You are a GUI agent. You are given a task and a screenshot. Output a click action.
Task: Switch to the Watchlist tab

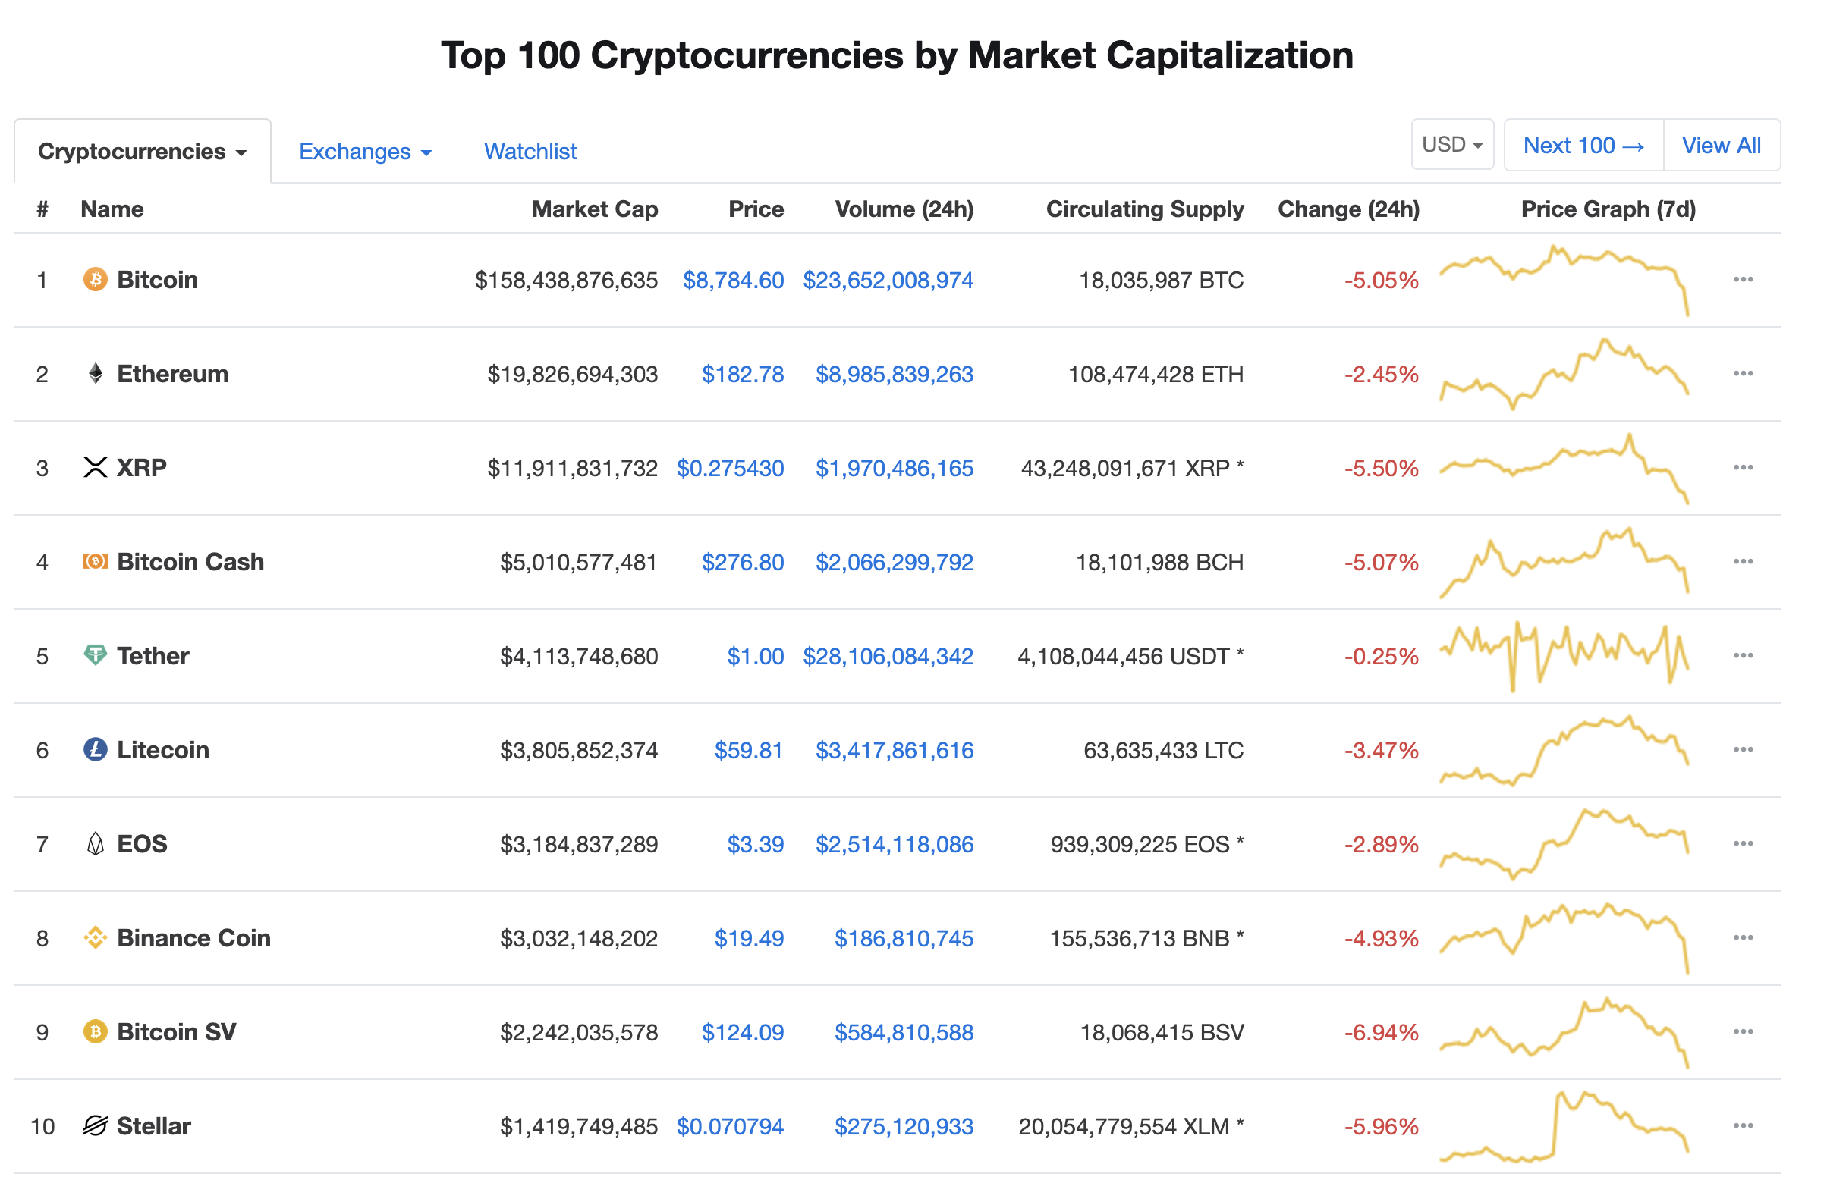[x=530, y=152]
